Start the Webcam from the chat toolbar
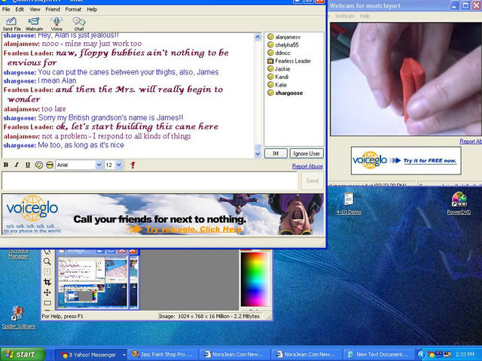The image size is (482, 361). click(x=34, y=24)
